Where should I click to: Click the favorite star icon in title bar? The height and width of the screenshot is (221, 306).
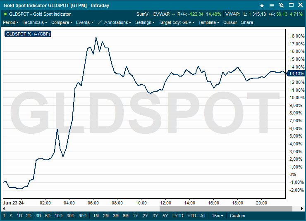(262, 5)
